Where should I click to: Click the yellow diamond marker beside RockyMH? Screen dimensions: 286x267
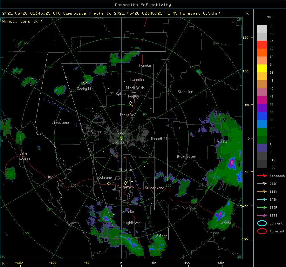pyautogui.click(x=85, y=83)
